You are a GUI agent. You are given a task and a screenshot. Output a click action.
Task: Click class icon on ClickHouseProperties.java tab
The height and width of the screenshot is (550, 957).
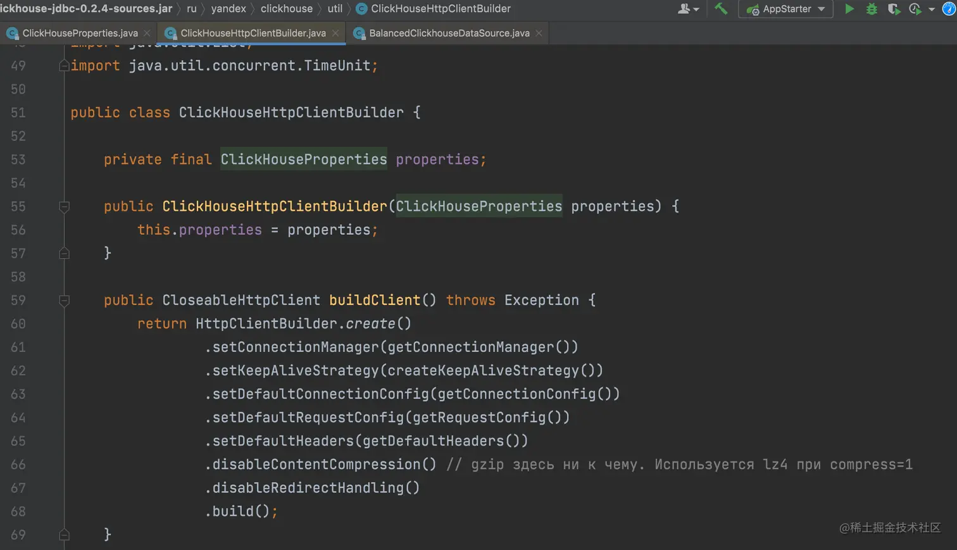[x=12, y=33]
